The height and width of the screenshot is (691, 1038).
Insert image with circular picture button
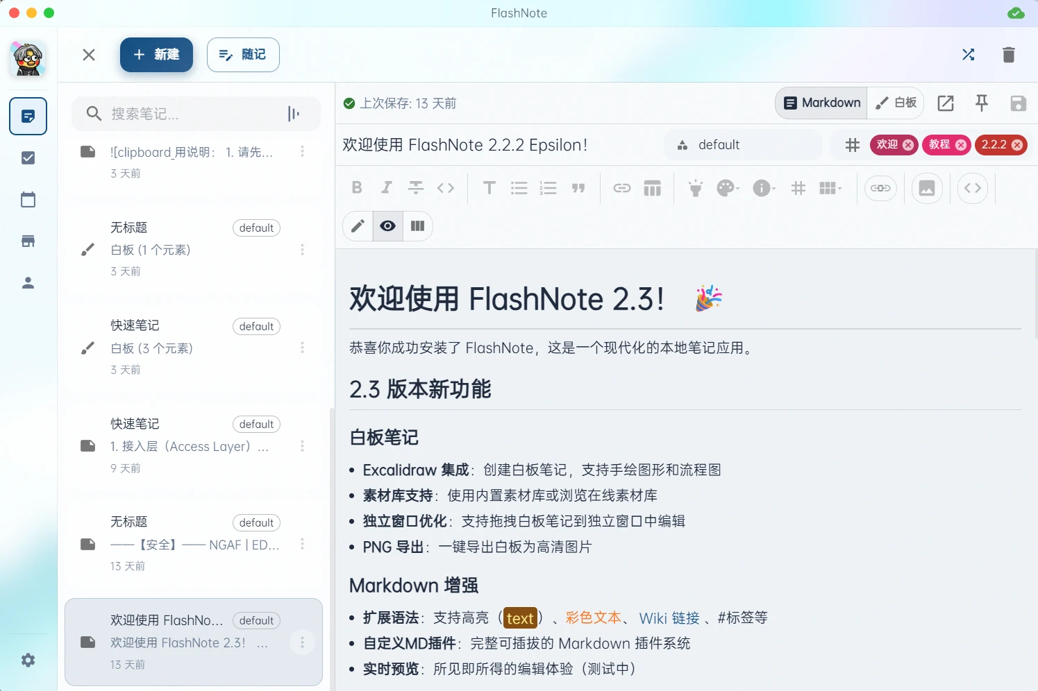pos(927,188)
